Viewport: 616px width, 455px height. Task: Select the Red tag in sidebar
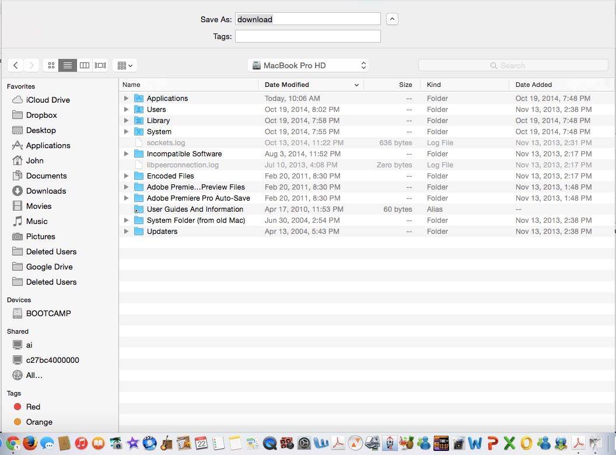33,407
